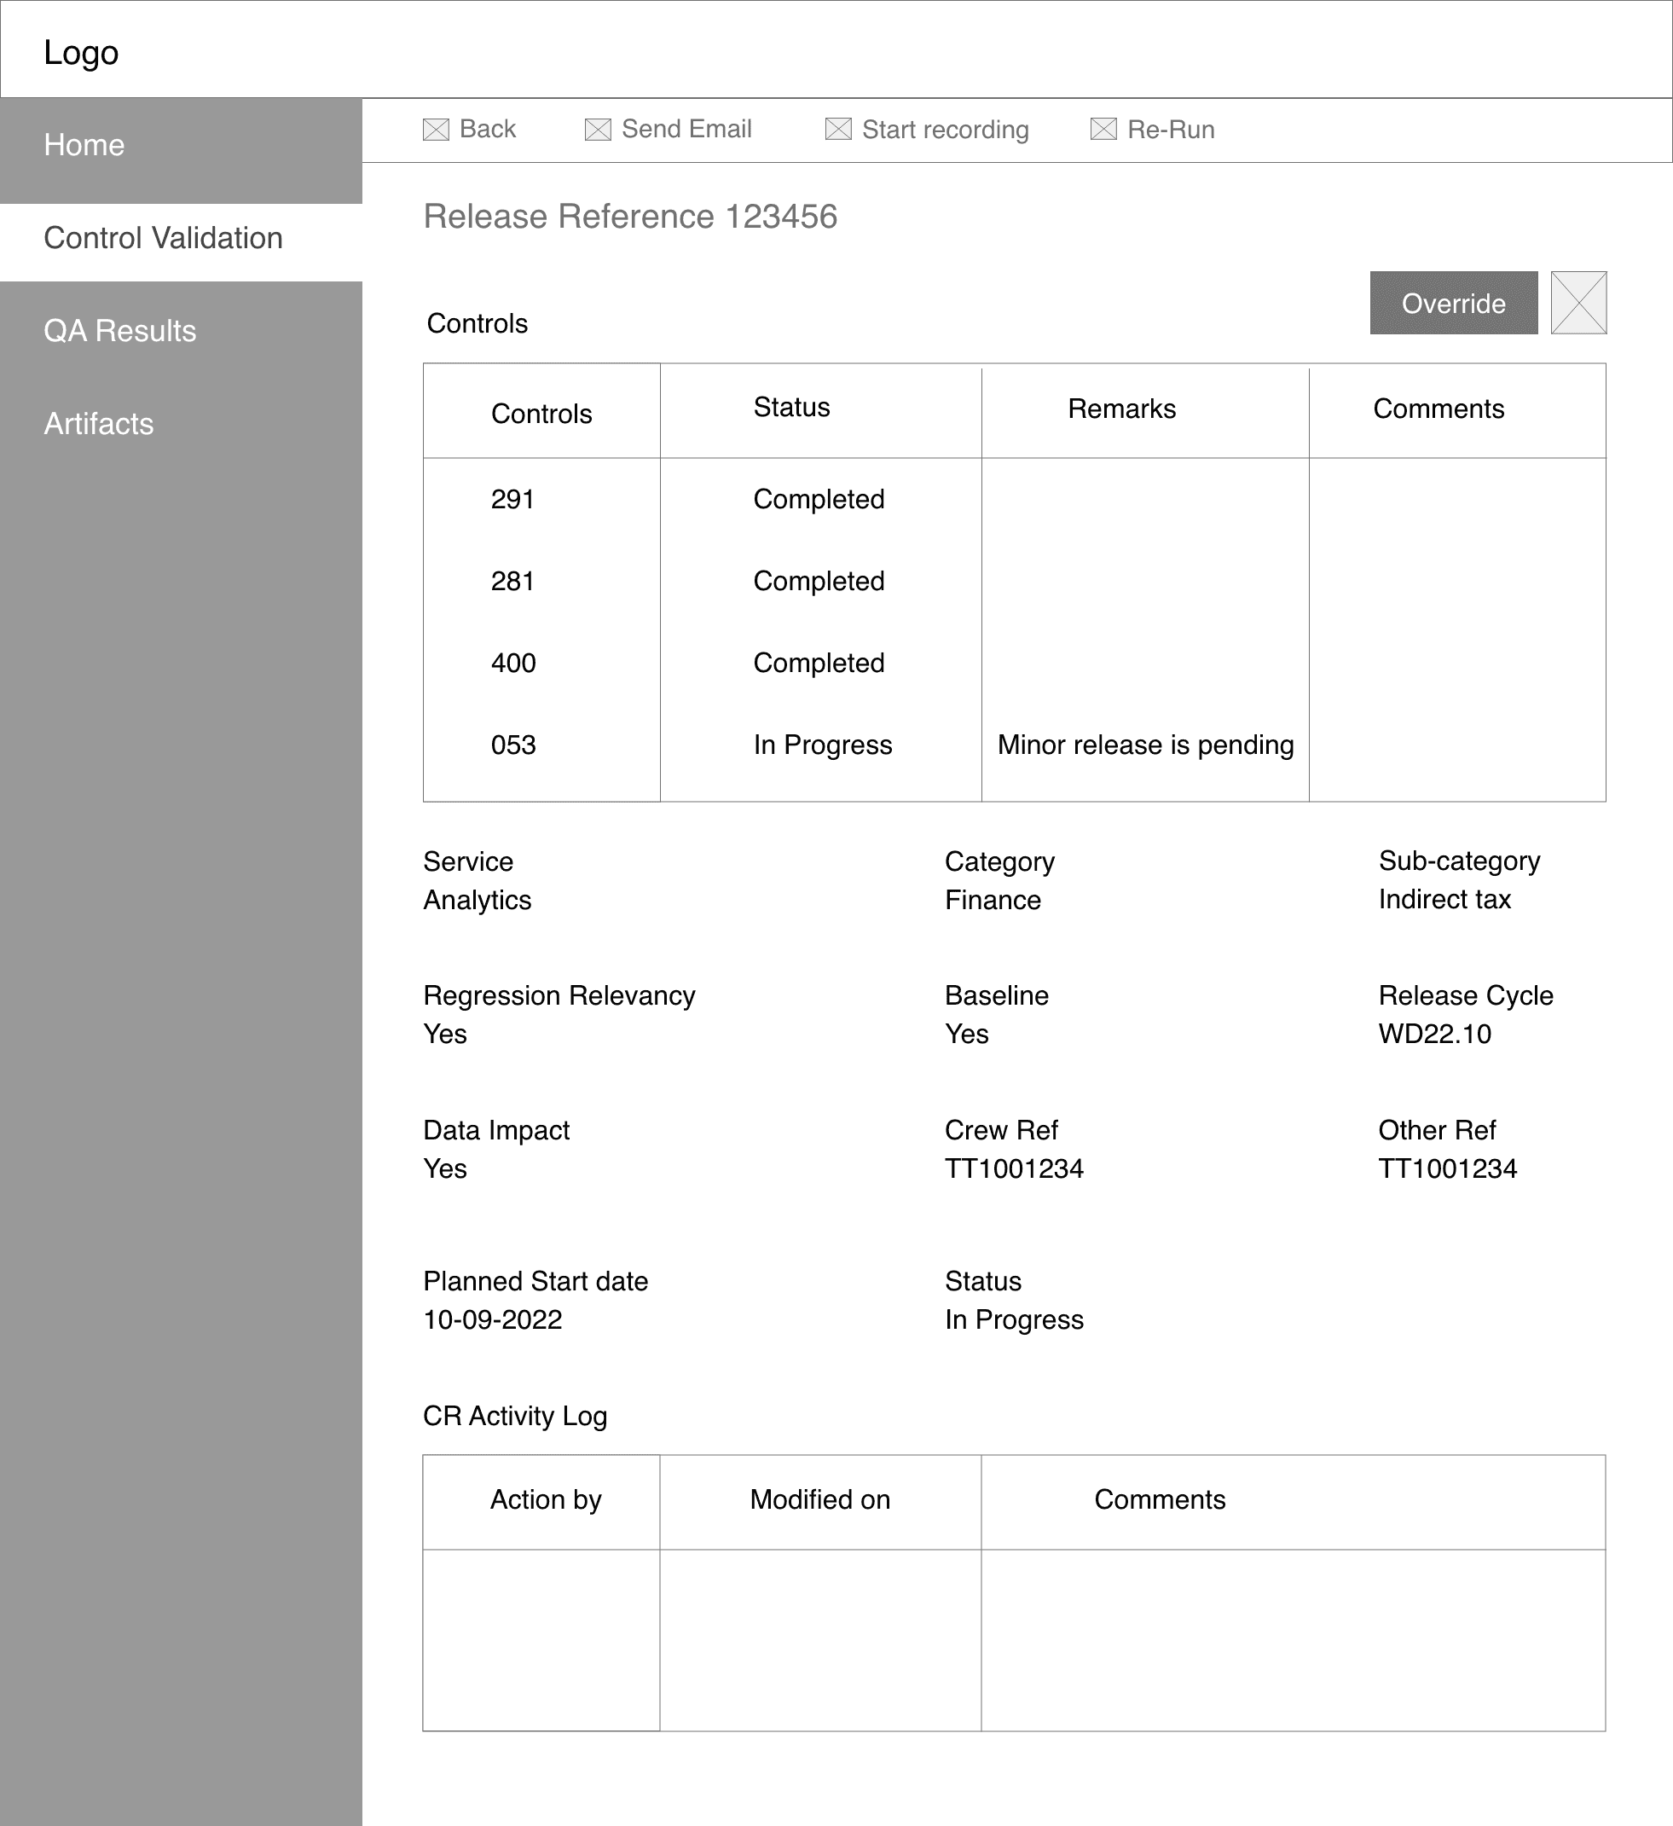
Task: Click the Back icon in toolbar
Action: [x=436, y=130]
